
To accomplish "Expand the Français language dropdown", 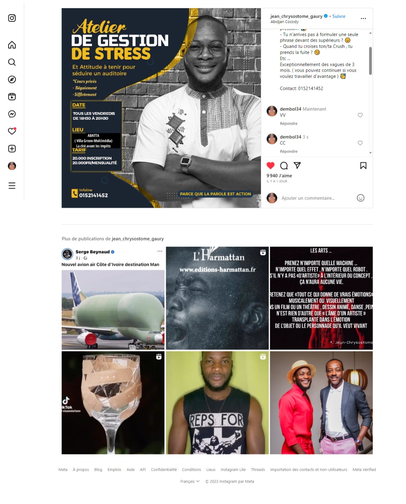I will pos(190,481).
